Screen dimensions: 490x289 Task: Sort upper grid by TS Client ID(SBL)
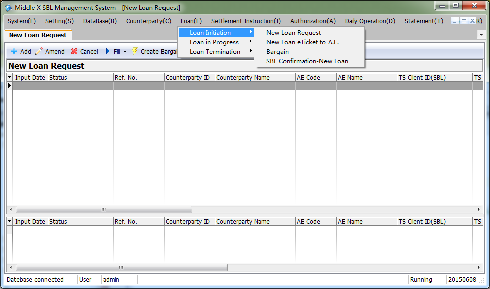tap(435, 78)
